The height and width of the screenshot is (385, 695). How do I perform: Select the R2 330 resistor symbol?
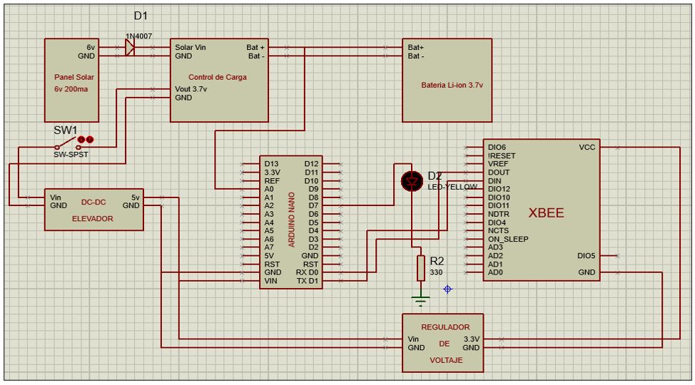coord(420,268)
